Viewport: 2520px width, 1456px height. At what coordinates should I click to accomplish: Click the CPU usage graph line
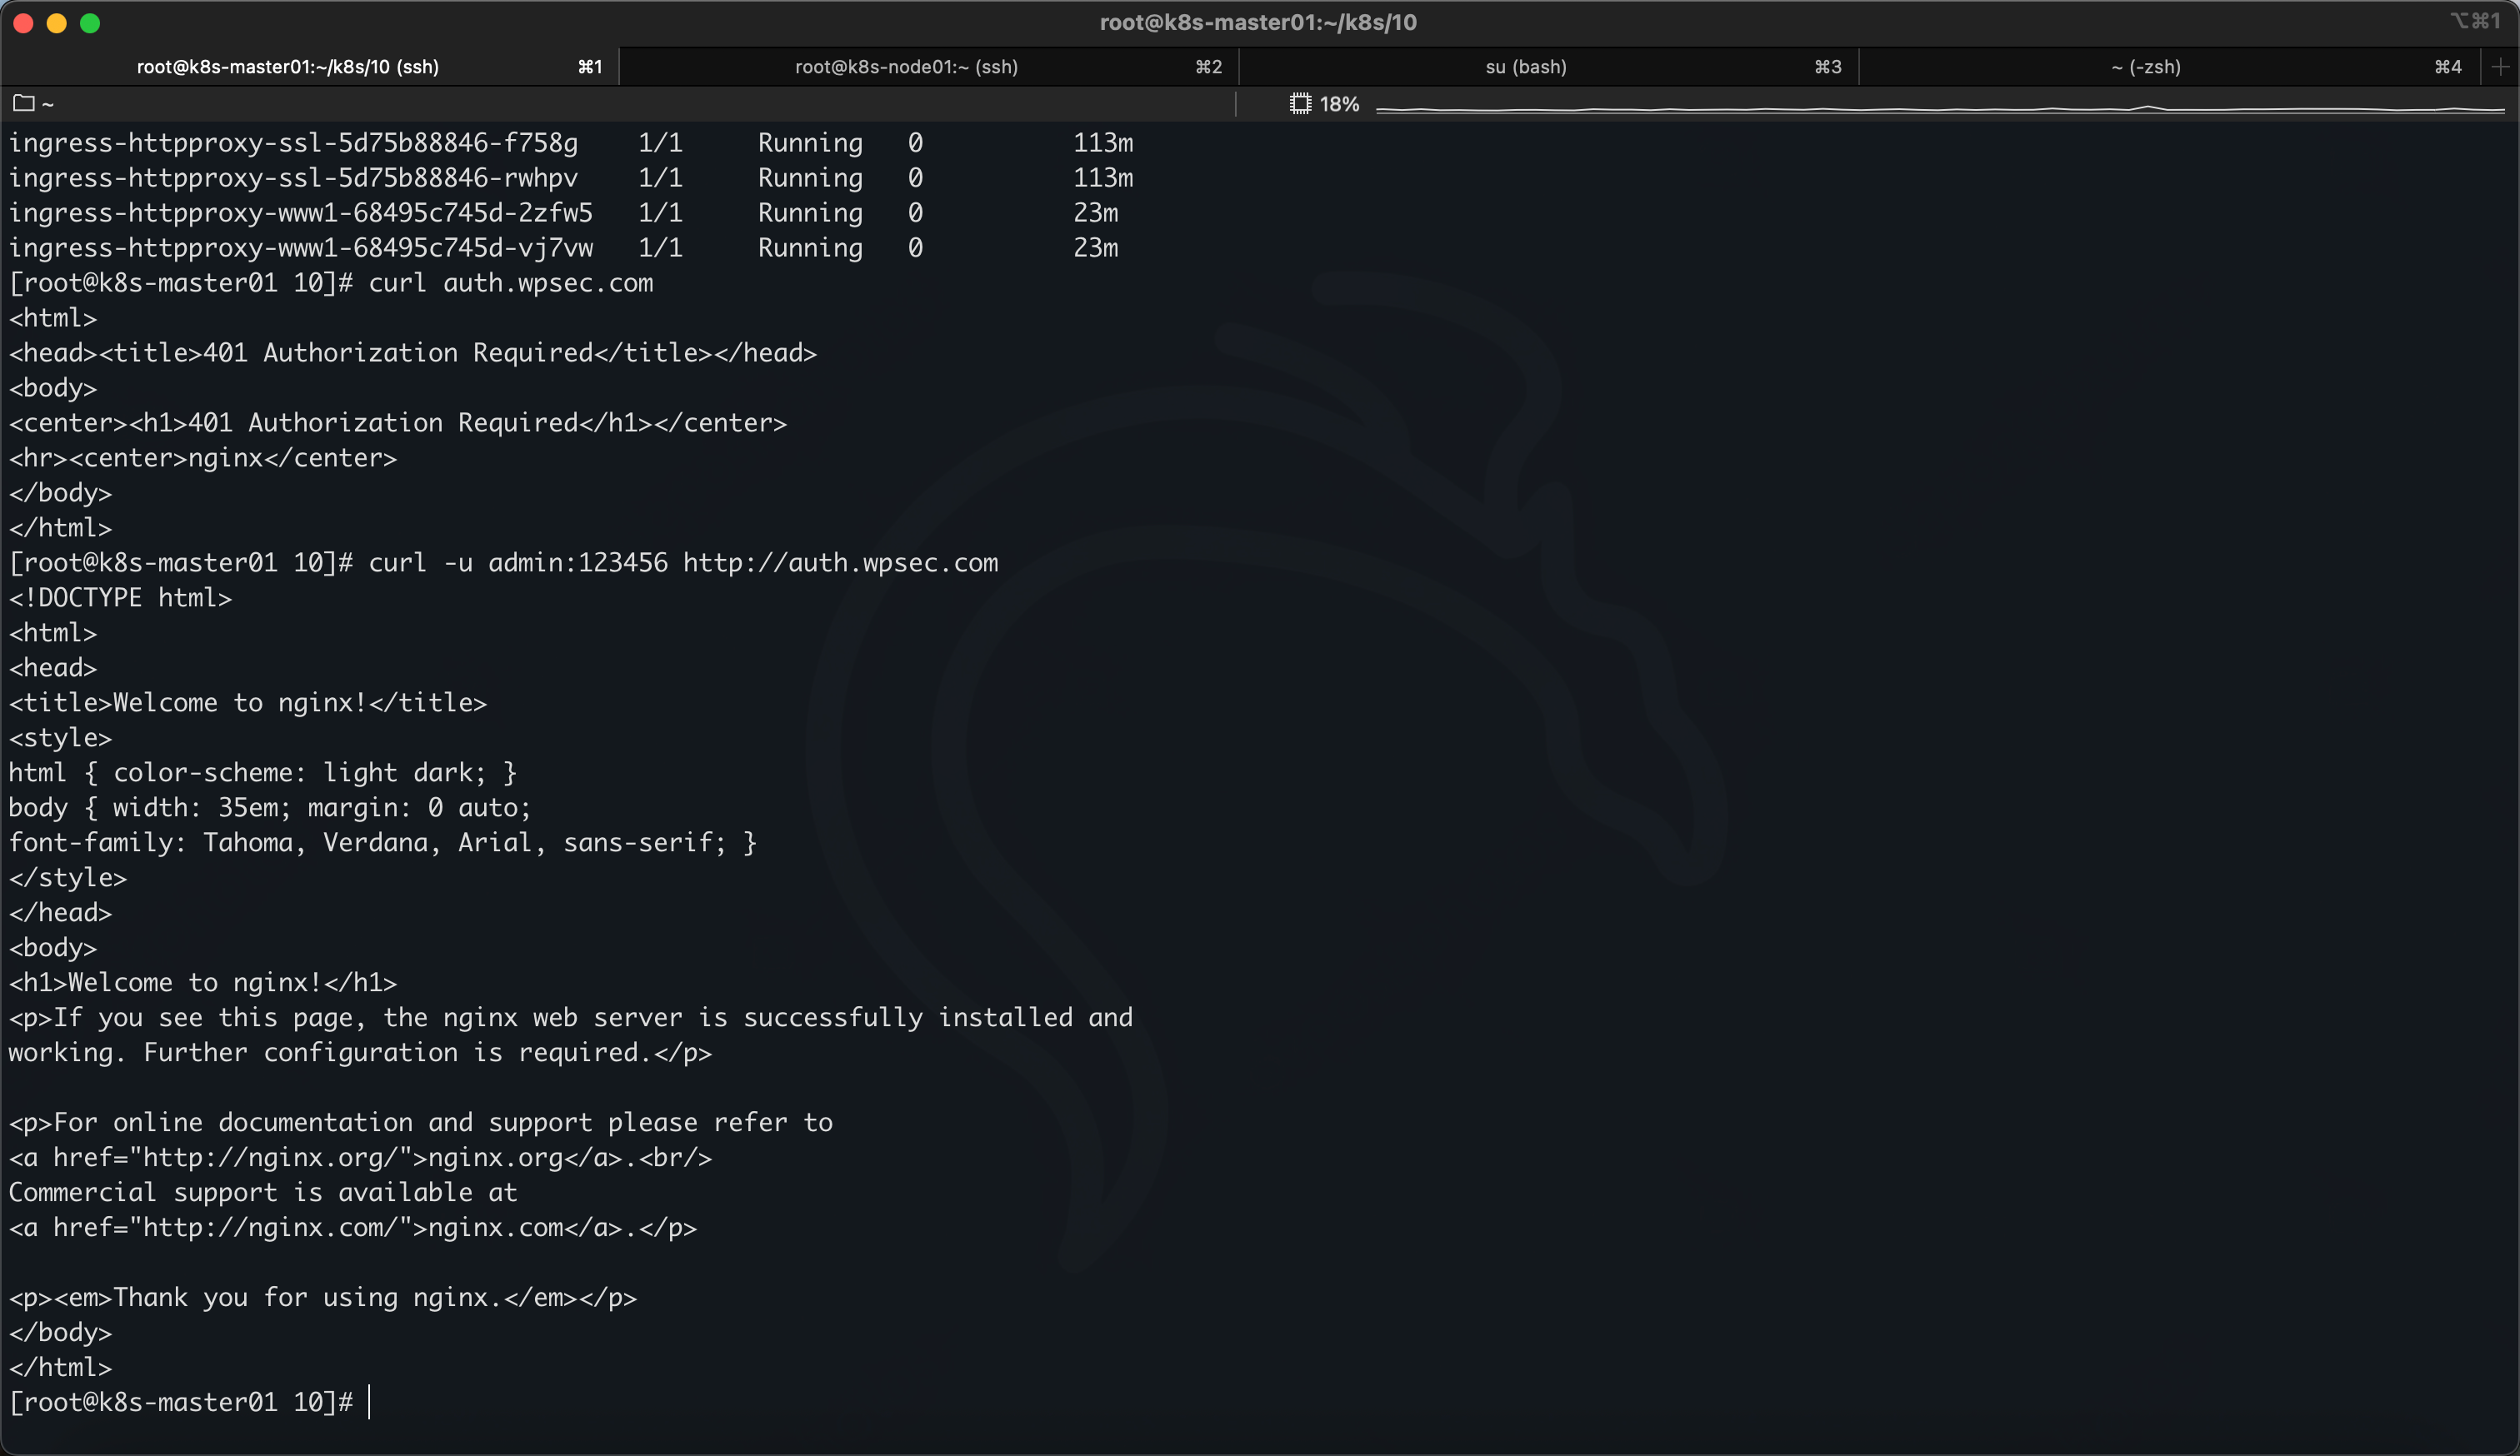pyautogui.click(x=1938, y=108)
